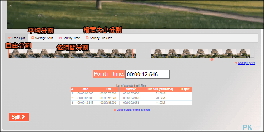Focus the Point in time input field
The width and height of the screenshot is (264, 132).
147,74
